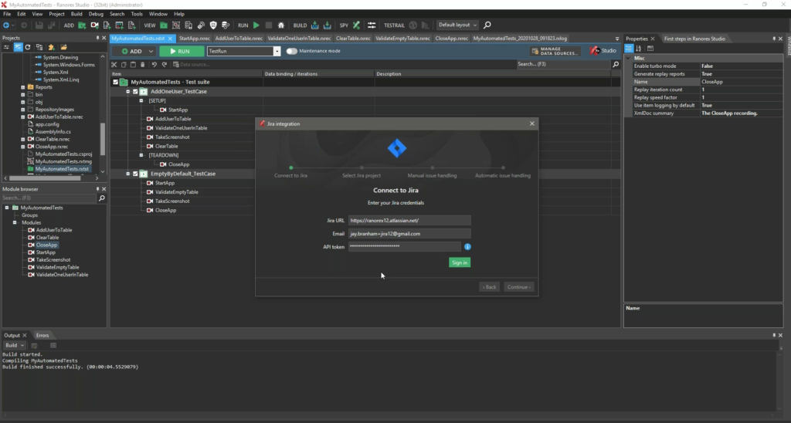The image size is (791, 423).
Task: Click the cut scissors icon in test suite toolbar
Action: (x=114, y=65)
